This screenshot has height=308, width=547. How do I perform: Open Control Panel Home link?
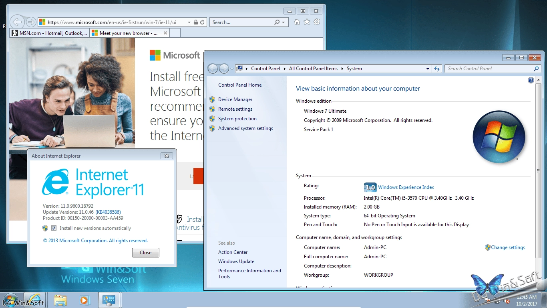click(x=240, y=85)
